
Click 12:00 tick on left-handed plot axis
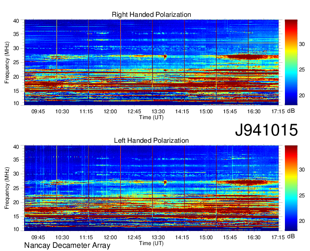(110, 237)
